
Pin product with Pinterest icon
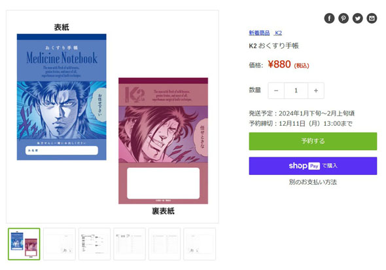click(343, 18)
